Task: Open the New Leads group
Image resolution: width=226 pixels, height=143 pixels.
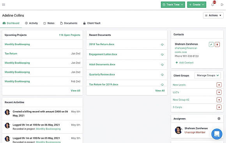Action: click(x=179, y=85)
